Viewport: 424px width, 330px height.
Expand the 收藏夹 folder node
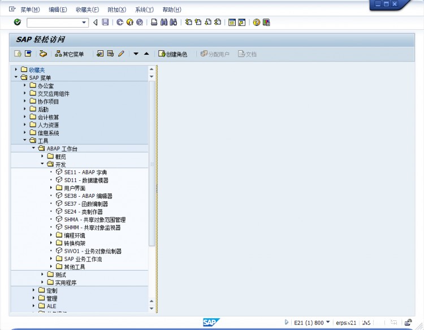click(16, 70)
